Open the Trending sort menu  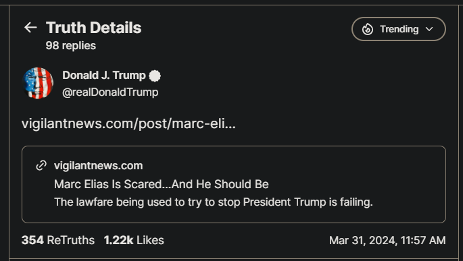pos(399,29)
